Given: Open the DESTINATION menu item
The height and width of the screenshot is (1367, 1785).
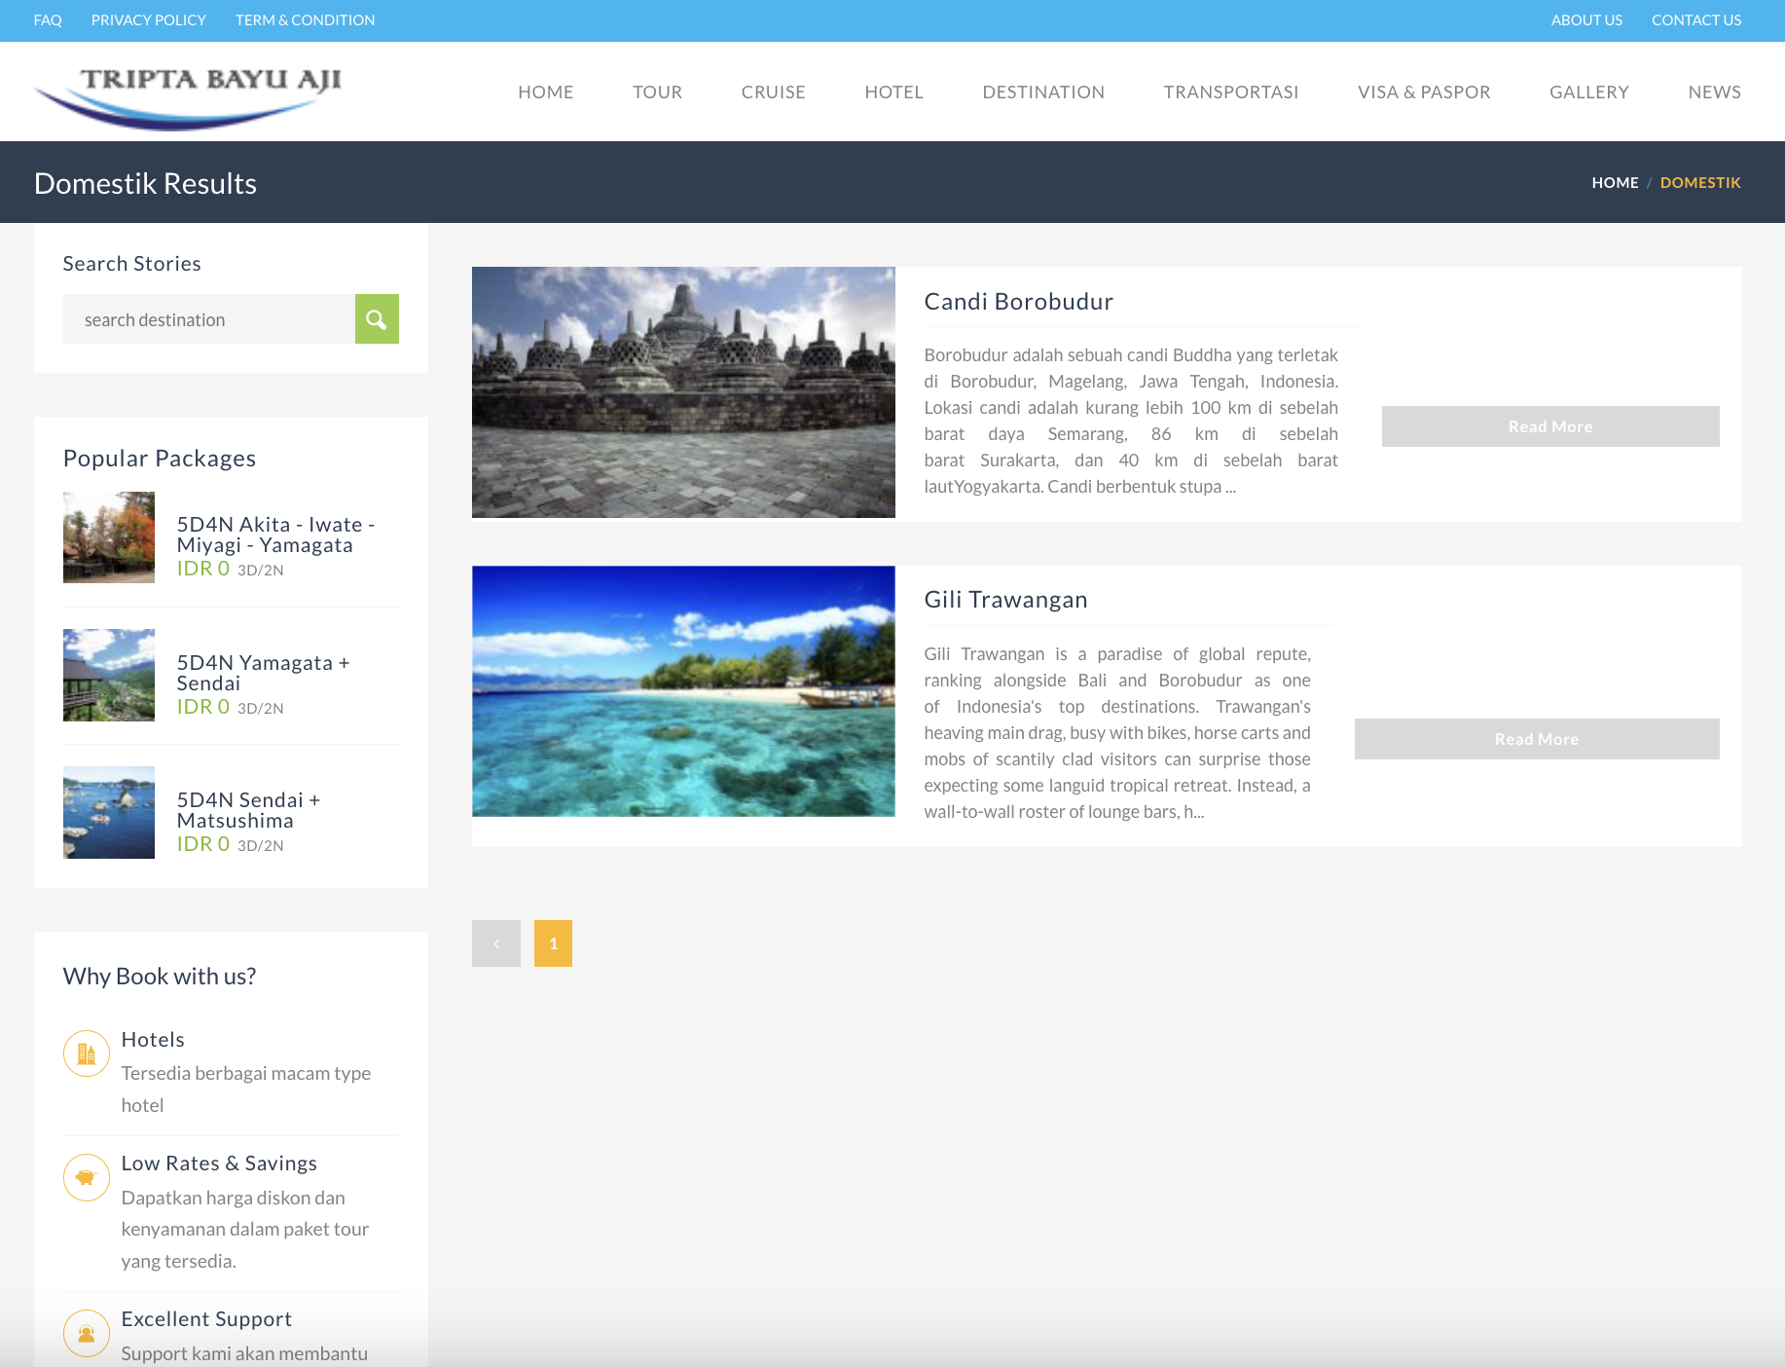Looking at the screenshot, I should 1043,92.
